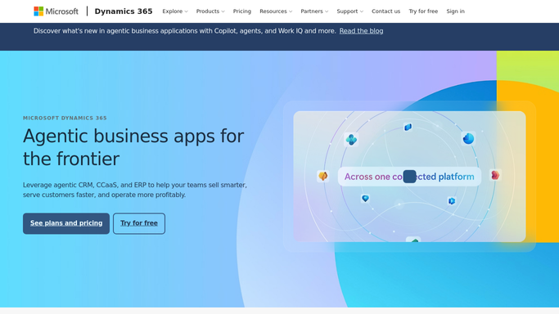Click the Microsoft logo
The height and width of the screenshot is (314, 559).
(x=56, y=11)
